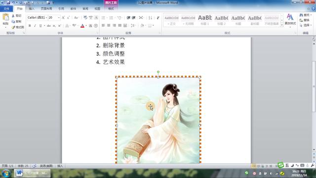Toggle align text left
316x178 pixels.
pyautogui.click(x=103, y=26)
